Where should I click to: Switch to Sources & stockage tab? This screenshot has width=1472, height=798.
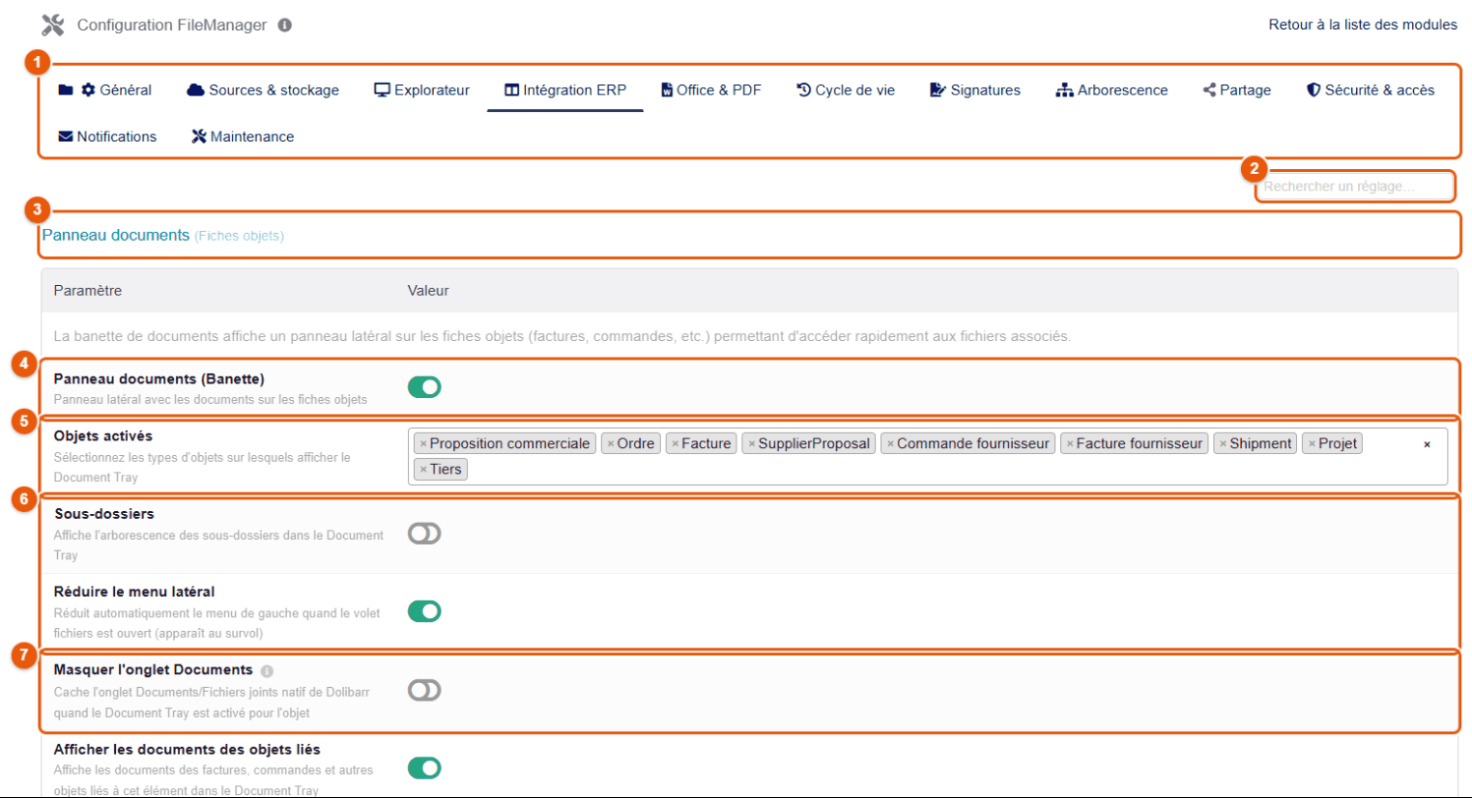(263, 90)
